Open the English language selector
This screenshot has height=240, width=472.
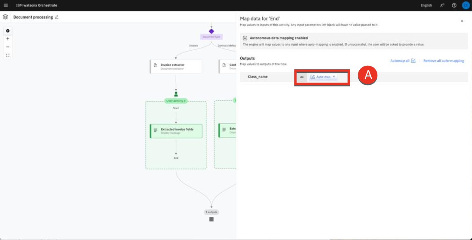coord(426,5)
